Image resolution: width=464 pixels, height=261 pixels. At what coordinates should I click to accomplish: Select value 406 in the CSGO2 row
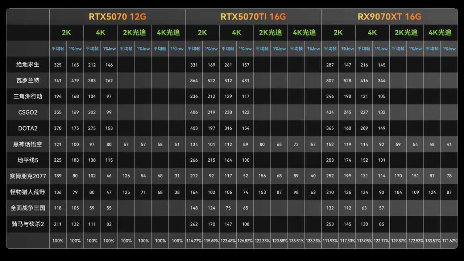coord(194,112)
